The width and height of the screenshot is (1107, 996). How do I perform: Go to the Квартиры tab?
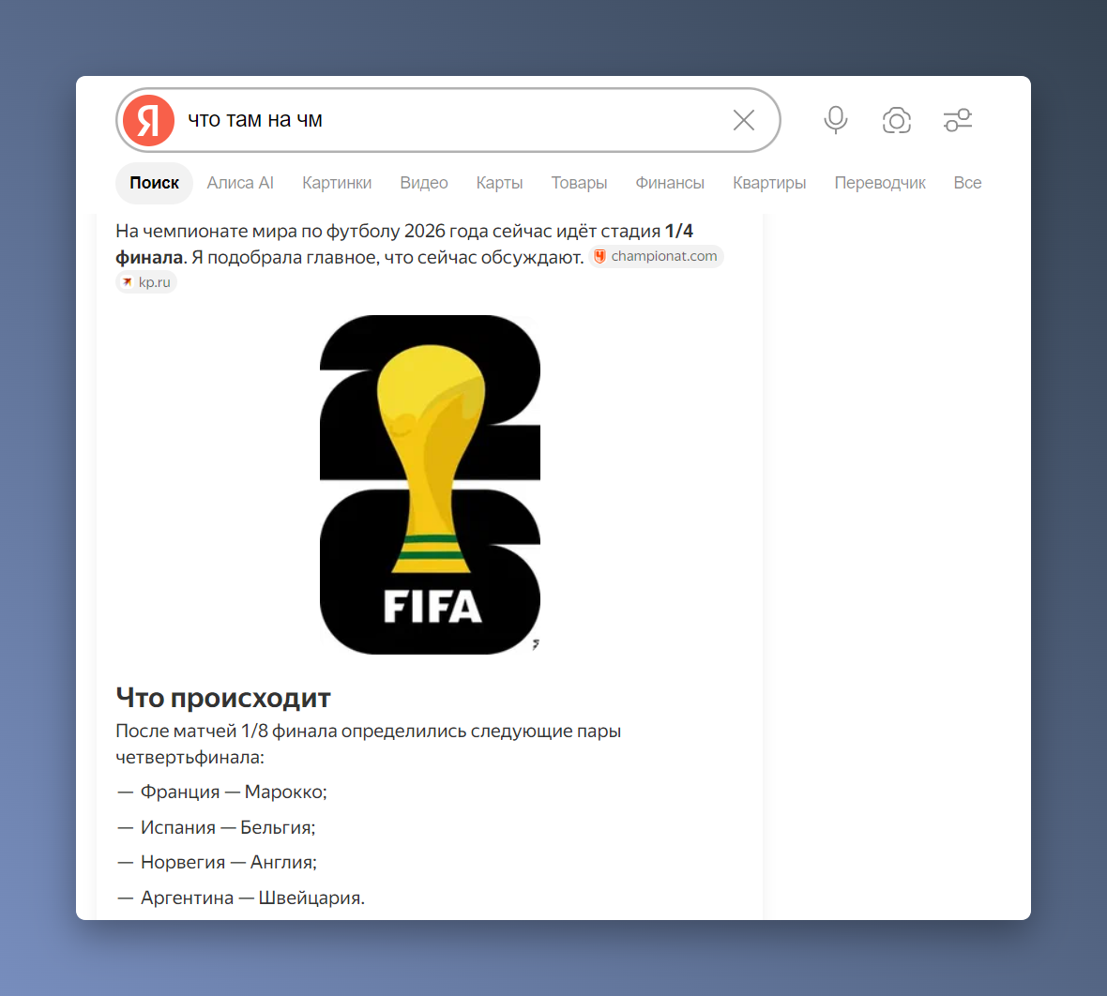tap(769, 183)
